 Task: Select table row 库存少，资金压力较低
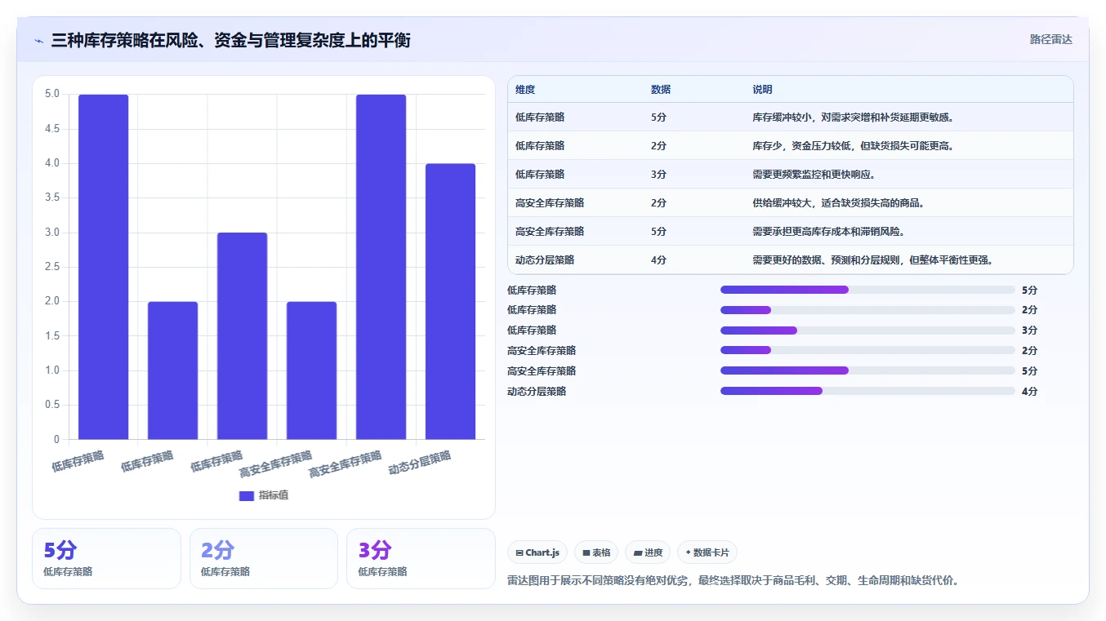point(790,145)
